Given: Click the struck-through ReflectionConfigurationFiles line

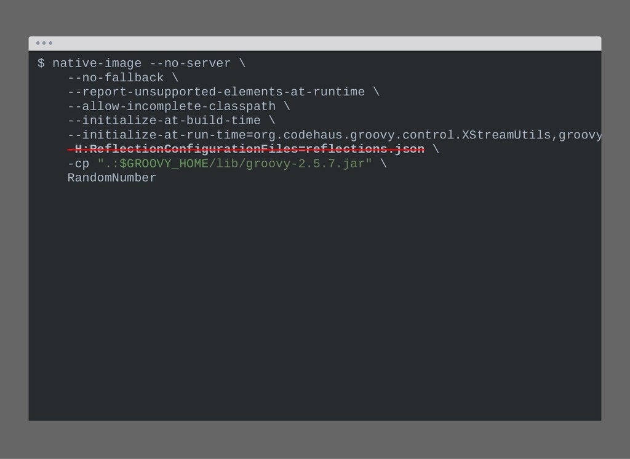Looking at the screenshot, I should tap(246, 149).
